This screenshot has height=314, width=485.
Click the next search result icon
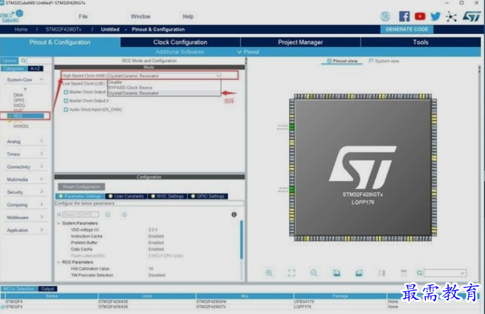pyautogui.click(x=124, y=215)
